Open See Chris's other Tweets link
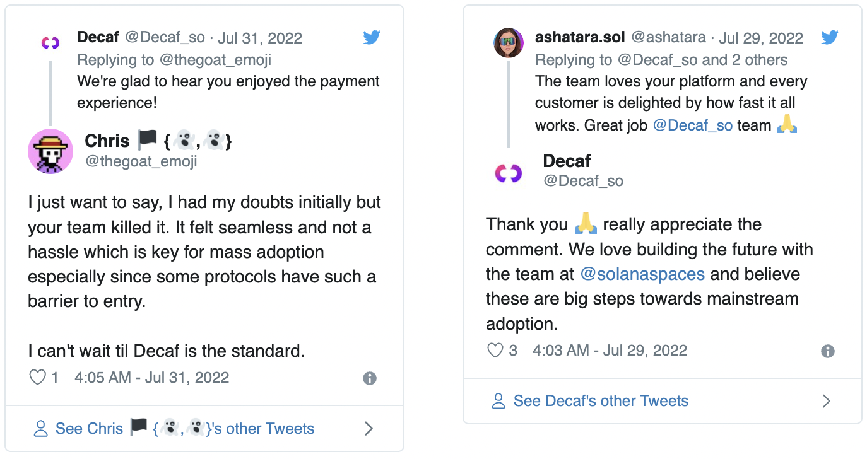867x459 pixels. tap(184, 429)
